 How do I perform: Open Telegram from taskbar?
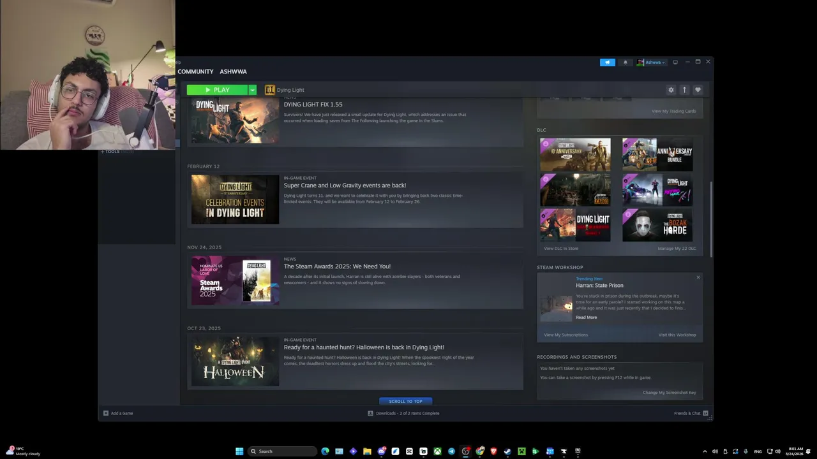click(x=451, y=451)
